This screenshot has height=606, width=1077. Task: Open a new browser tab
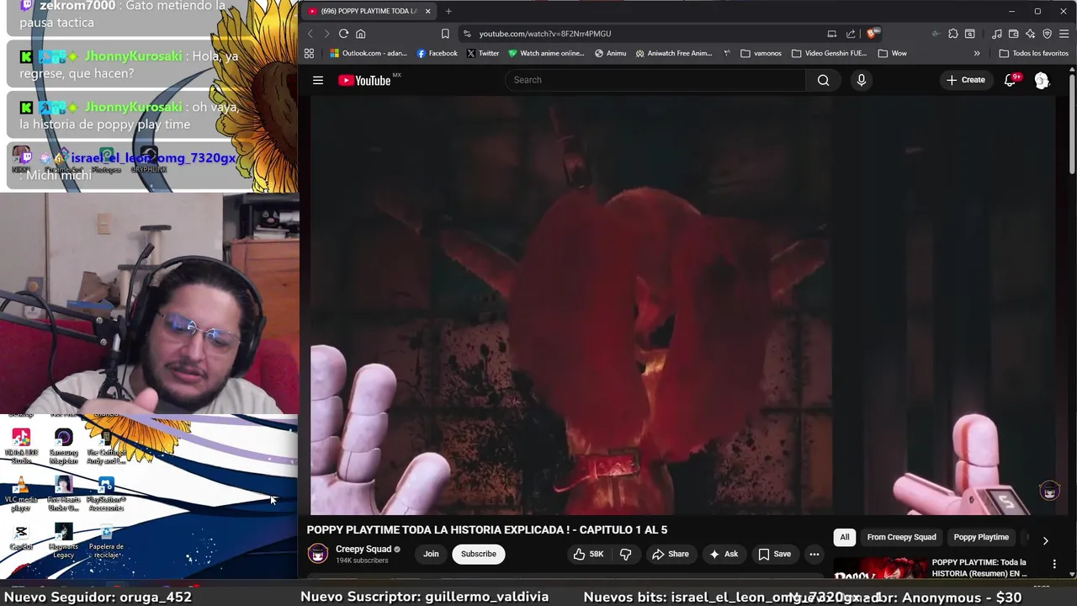click(x=448, y=11)
